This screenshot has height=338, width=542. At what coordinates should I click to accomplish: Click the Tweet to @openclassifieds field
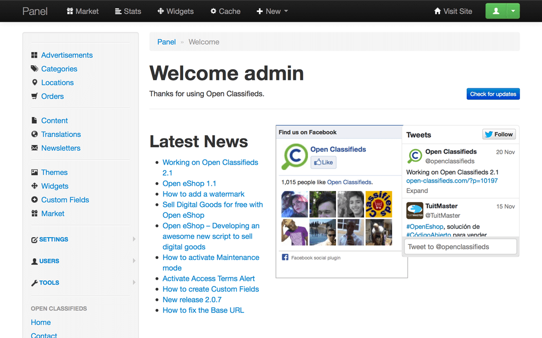[460, 247]
